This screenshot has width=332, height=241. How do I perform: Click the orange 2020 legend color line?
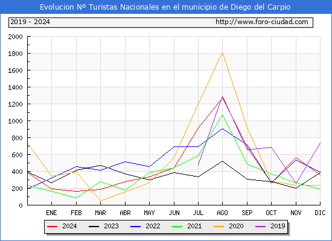pyautogui.click(x=219, y=227)
